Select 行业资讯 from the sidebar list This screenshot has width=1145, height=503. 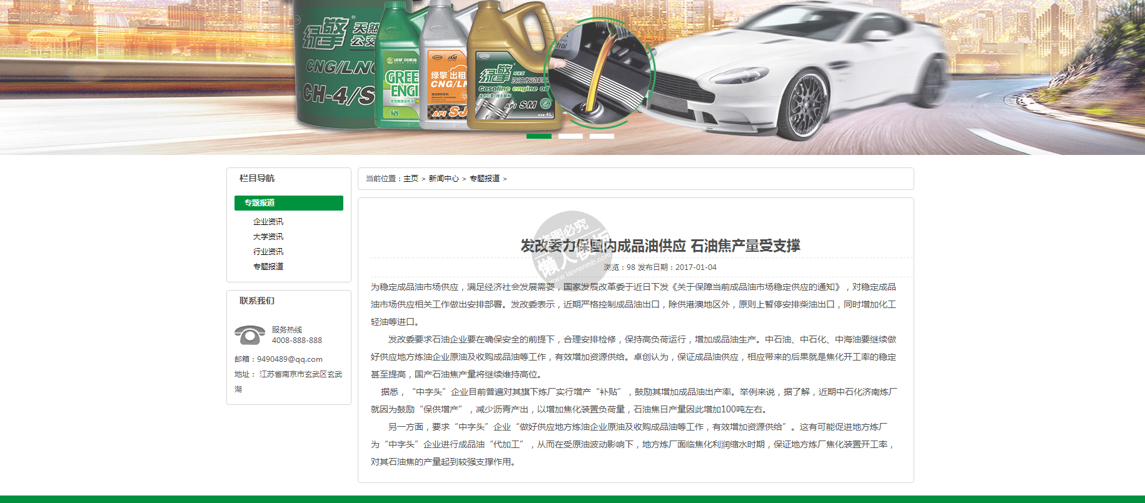pos(268,252)
